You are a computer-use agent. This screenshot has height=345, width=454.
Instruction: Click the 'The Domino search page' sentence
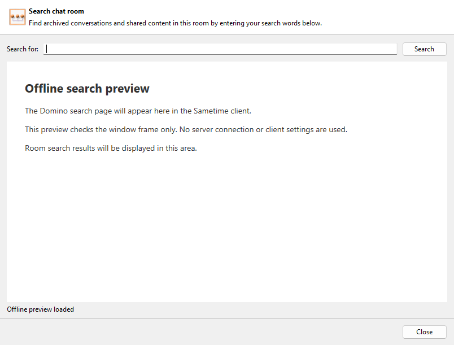(138, 111)
